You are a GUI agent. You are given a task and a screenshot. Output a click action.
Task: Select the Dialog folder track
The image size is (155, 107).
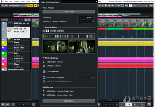pos(17,42)
